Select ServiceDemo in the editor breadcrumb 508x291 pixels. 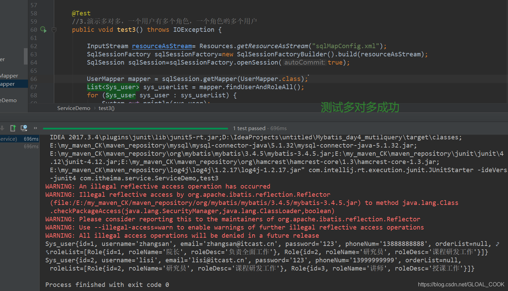74,108
